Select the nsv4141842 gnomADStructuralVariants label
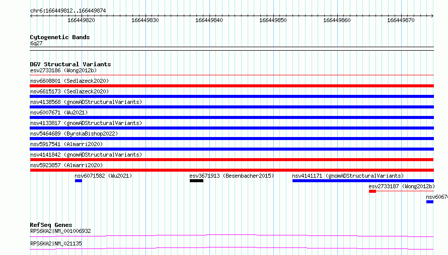The image size is (448, 255). tap(86, 155)
